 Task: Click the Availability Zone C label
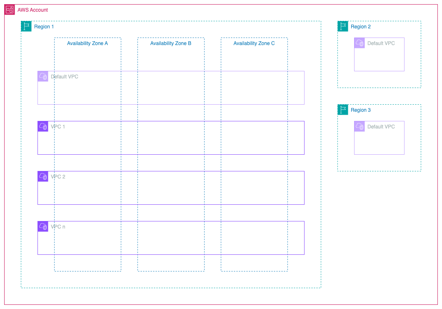(254, 43)
